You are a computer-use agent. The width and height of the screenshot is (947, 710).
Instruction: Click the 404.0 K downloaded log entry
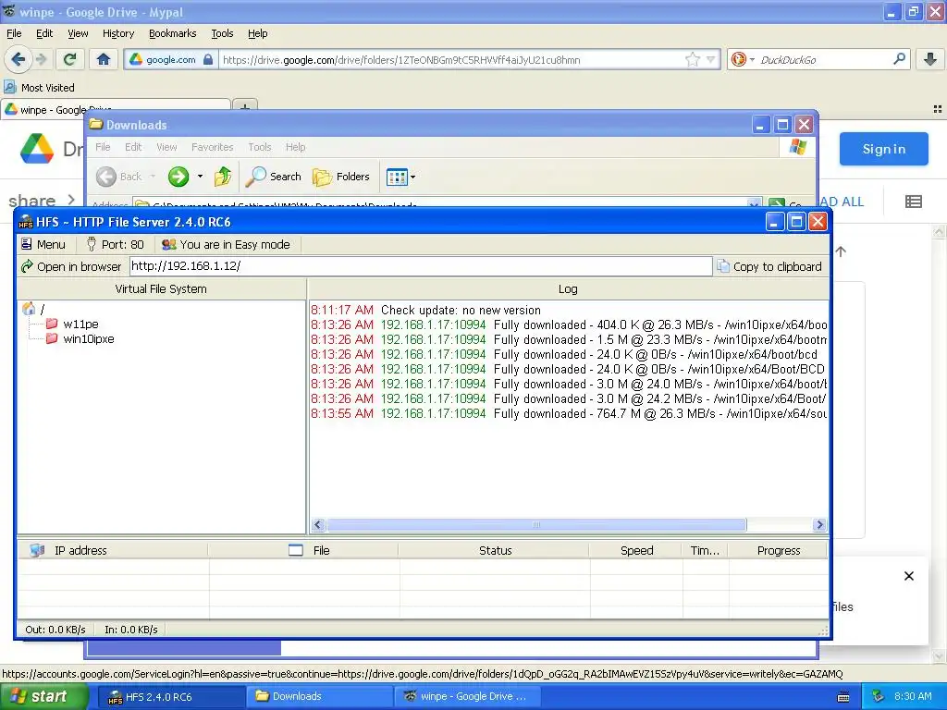coord(569,324)
